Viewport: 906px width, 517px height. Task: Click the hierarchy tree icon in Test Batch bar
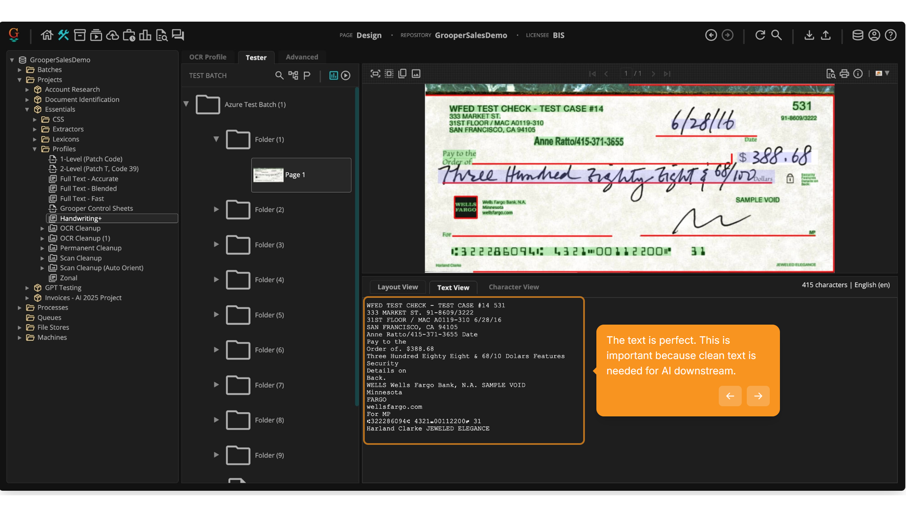(x=293, y=76)
